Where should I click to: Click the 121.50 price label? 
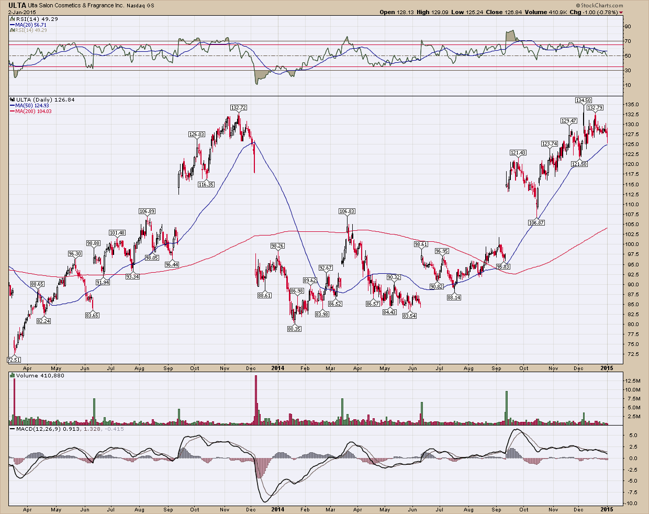579,164
